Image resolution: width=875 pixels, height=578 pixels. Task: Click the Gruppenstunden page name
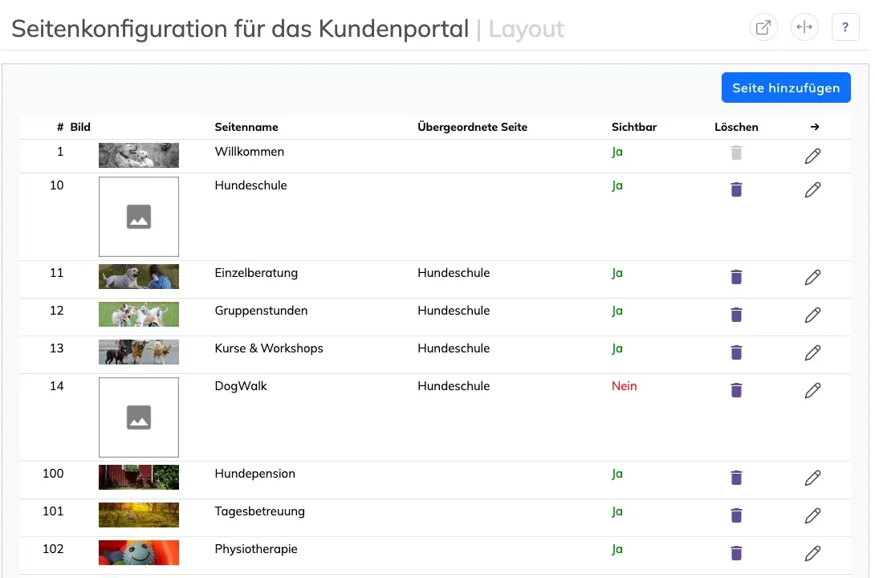pyautogui.click(x=261, y=311)
